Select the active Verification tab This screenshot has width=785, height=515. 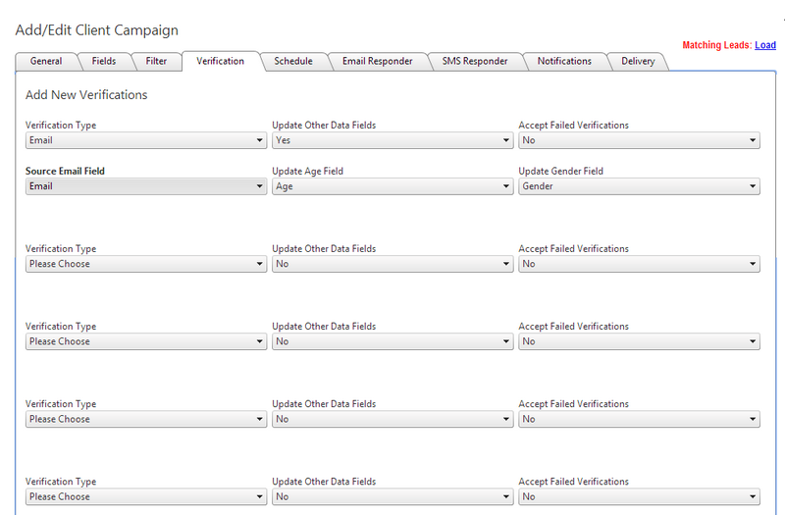pyautogui.click(x=220, y=61)
